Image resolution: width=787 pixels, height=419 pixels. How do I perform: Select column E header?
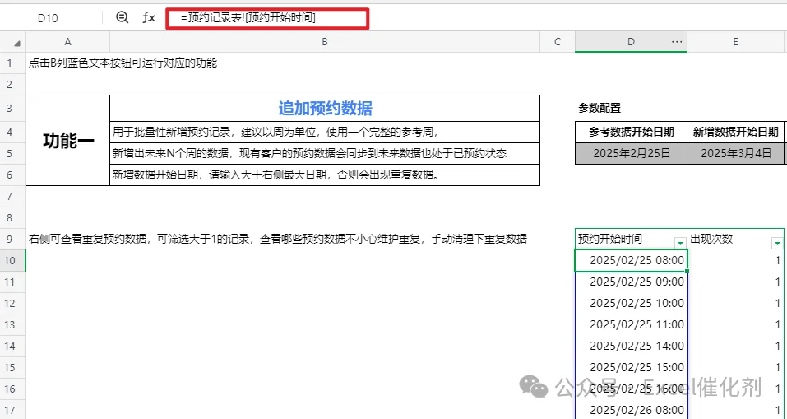point(735,42)
